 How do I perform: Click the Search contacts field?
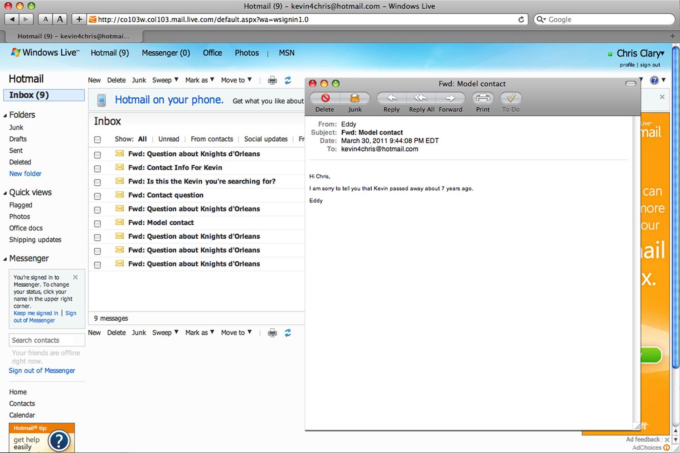click(x=47, y=340)
